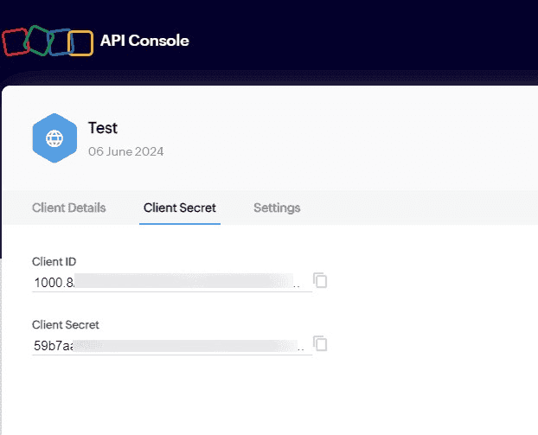Click the Client ID field label
538x435 pixels.
(54, 261)
